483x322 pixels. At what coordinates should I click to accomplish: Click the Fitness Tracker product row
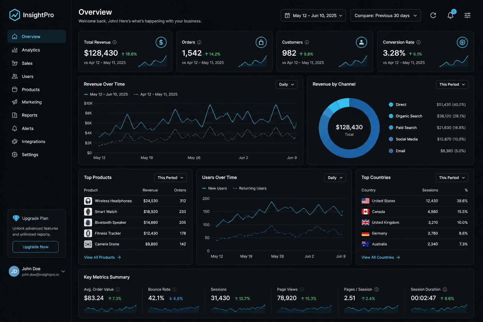coord(135,233)
